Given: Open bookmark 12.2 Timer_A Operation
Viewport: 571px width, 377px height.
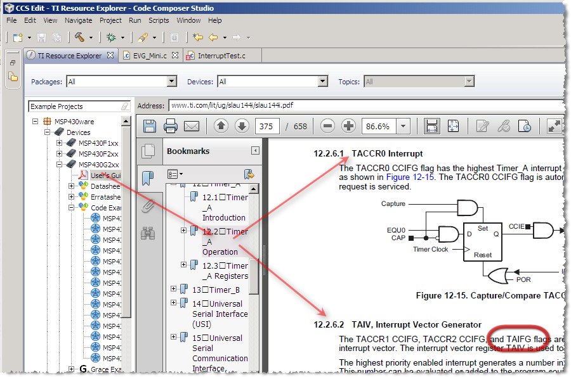Looking at the screenshot, I should click(x=225, y=242).
